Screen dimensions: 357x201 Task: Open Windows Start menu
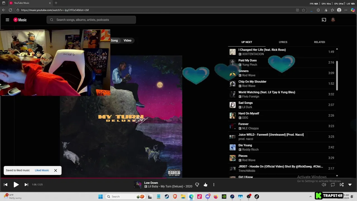[100, 197]
